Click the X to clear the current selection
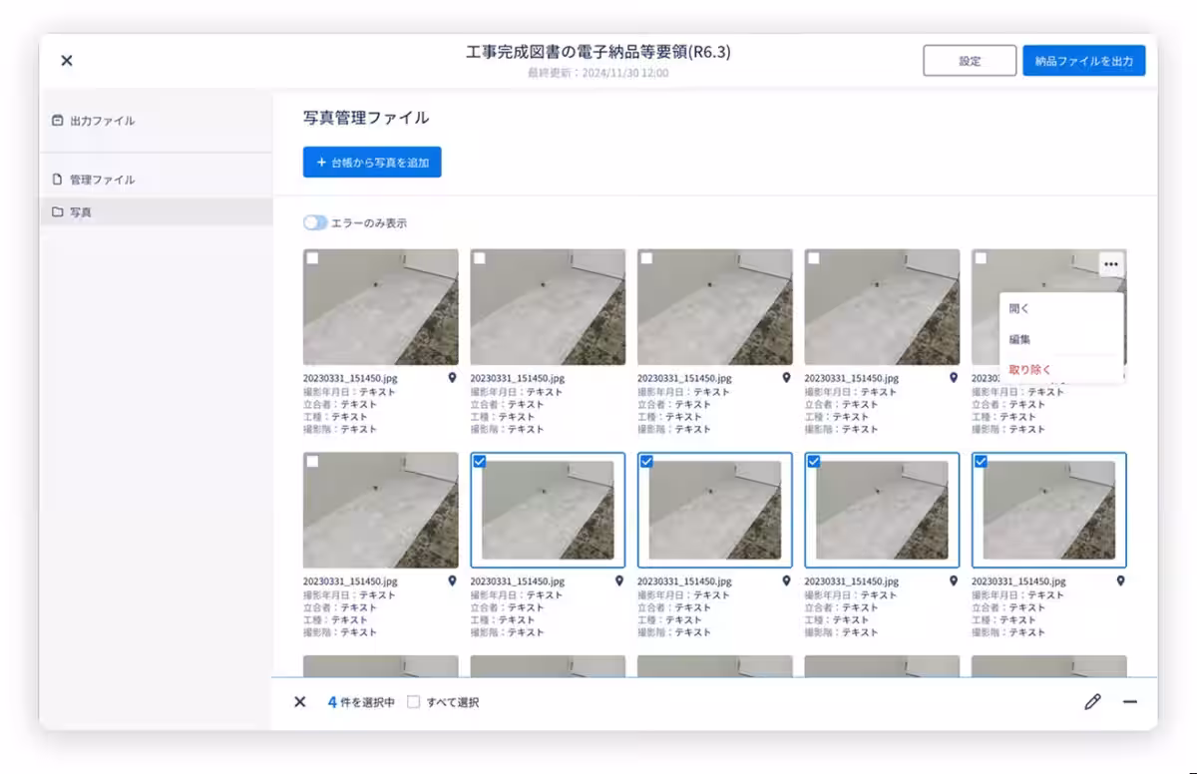Image resolution: width=1197 pixels, height=774 pixels. click(x=299, y=702)
